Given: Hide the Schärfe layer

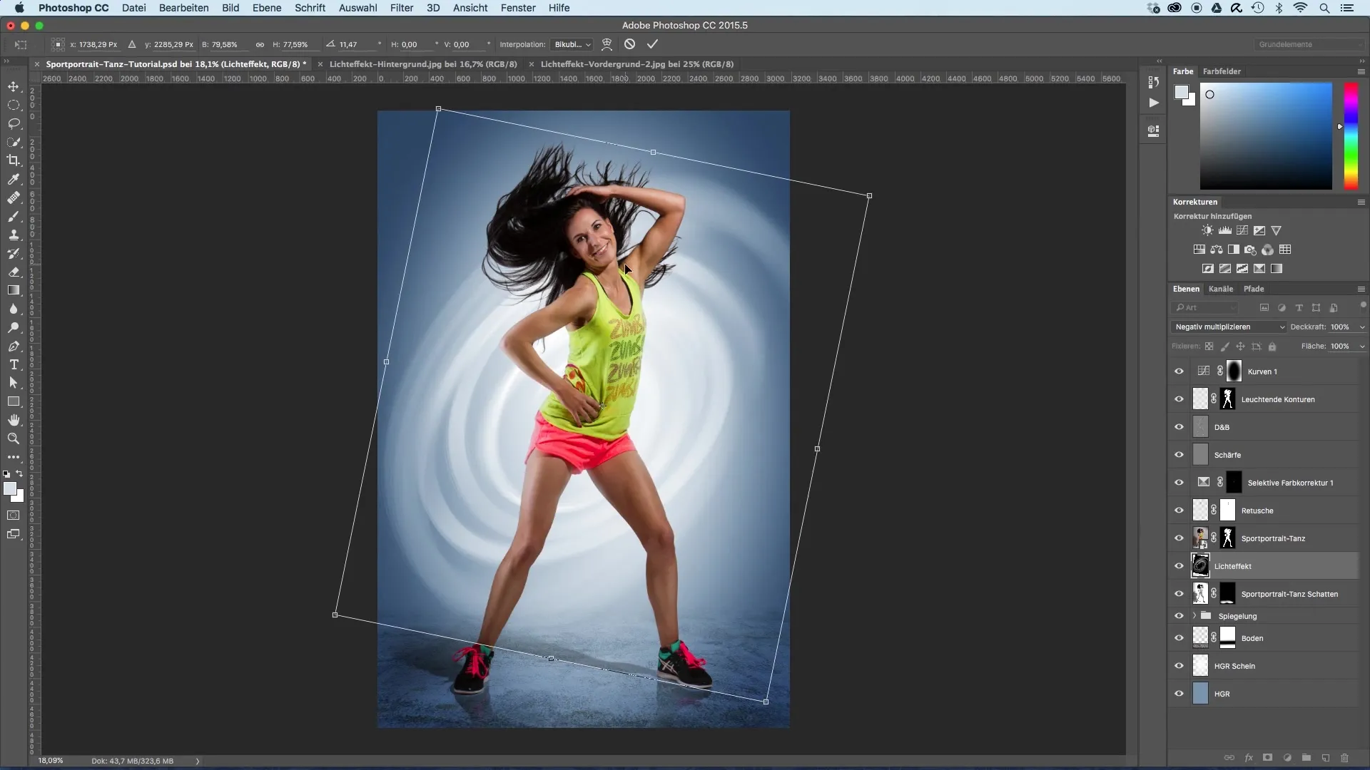Looking at the screenshot, I should click(x=1179, y=455).
